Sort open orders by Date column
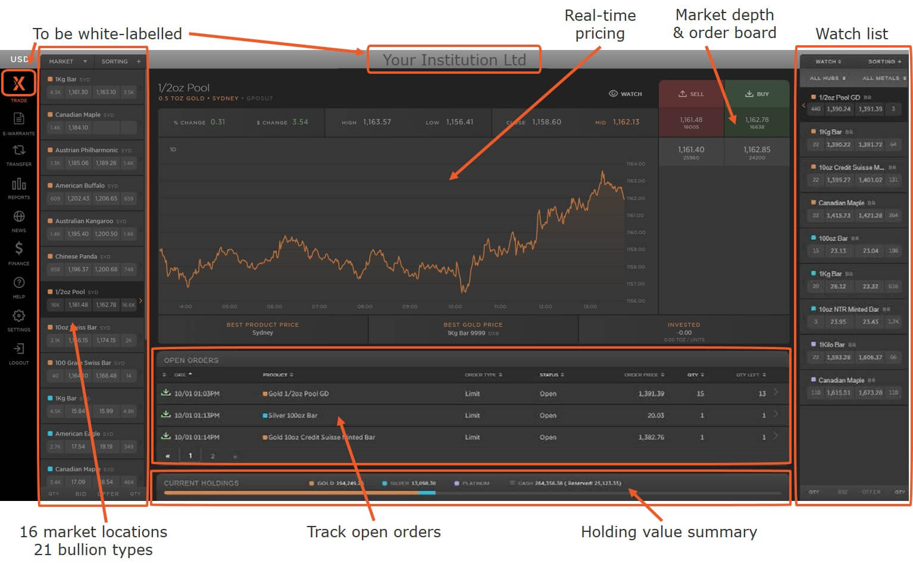This screenshot has width=913, height=567. [183, 375]
